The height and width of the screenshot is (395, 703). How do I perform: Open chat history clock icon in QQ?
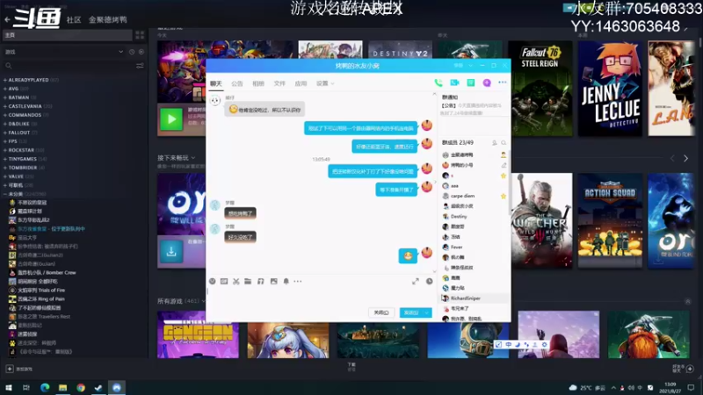tap(429, 281)
